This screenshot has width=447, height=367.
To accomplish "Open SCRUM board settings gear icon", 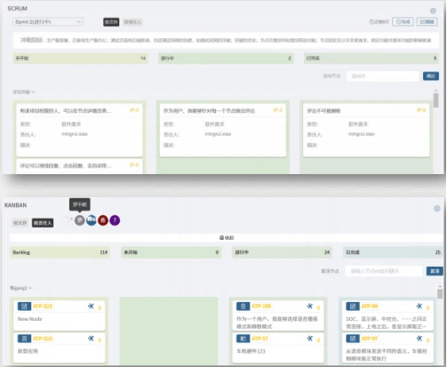I will [433, 11].
